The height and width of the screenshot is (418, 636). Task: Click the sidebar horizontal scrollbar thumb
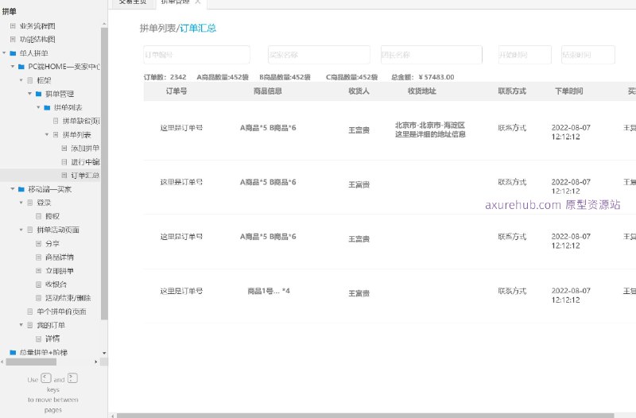pyautogui.click(x=31, y=362)
